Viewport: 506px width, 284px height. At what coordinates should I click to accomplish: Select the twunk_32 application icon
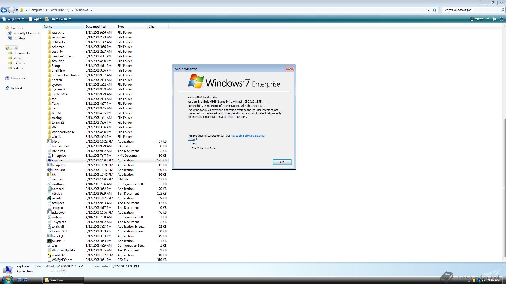coord(49,241)
